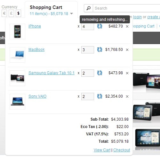Remove Sony VAIO from the cart
Viewport: 160px width, 160px height.
[x=127, y=96]
